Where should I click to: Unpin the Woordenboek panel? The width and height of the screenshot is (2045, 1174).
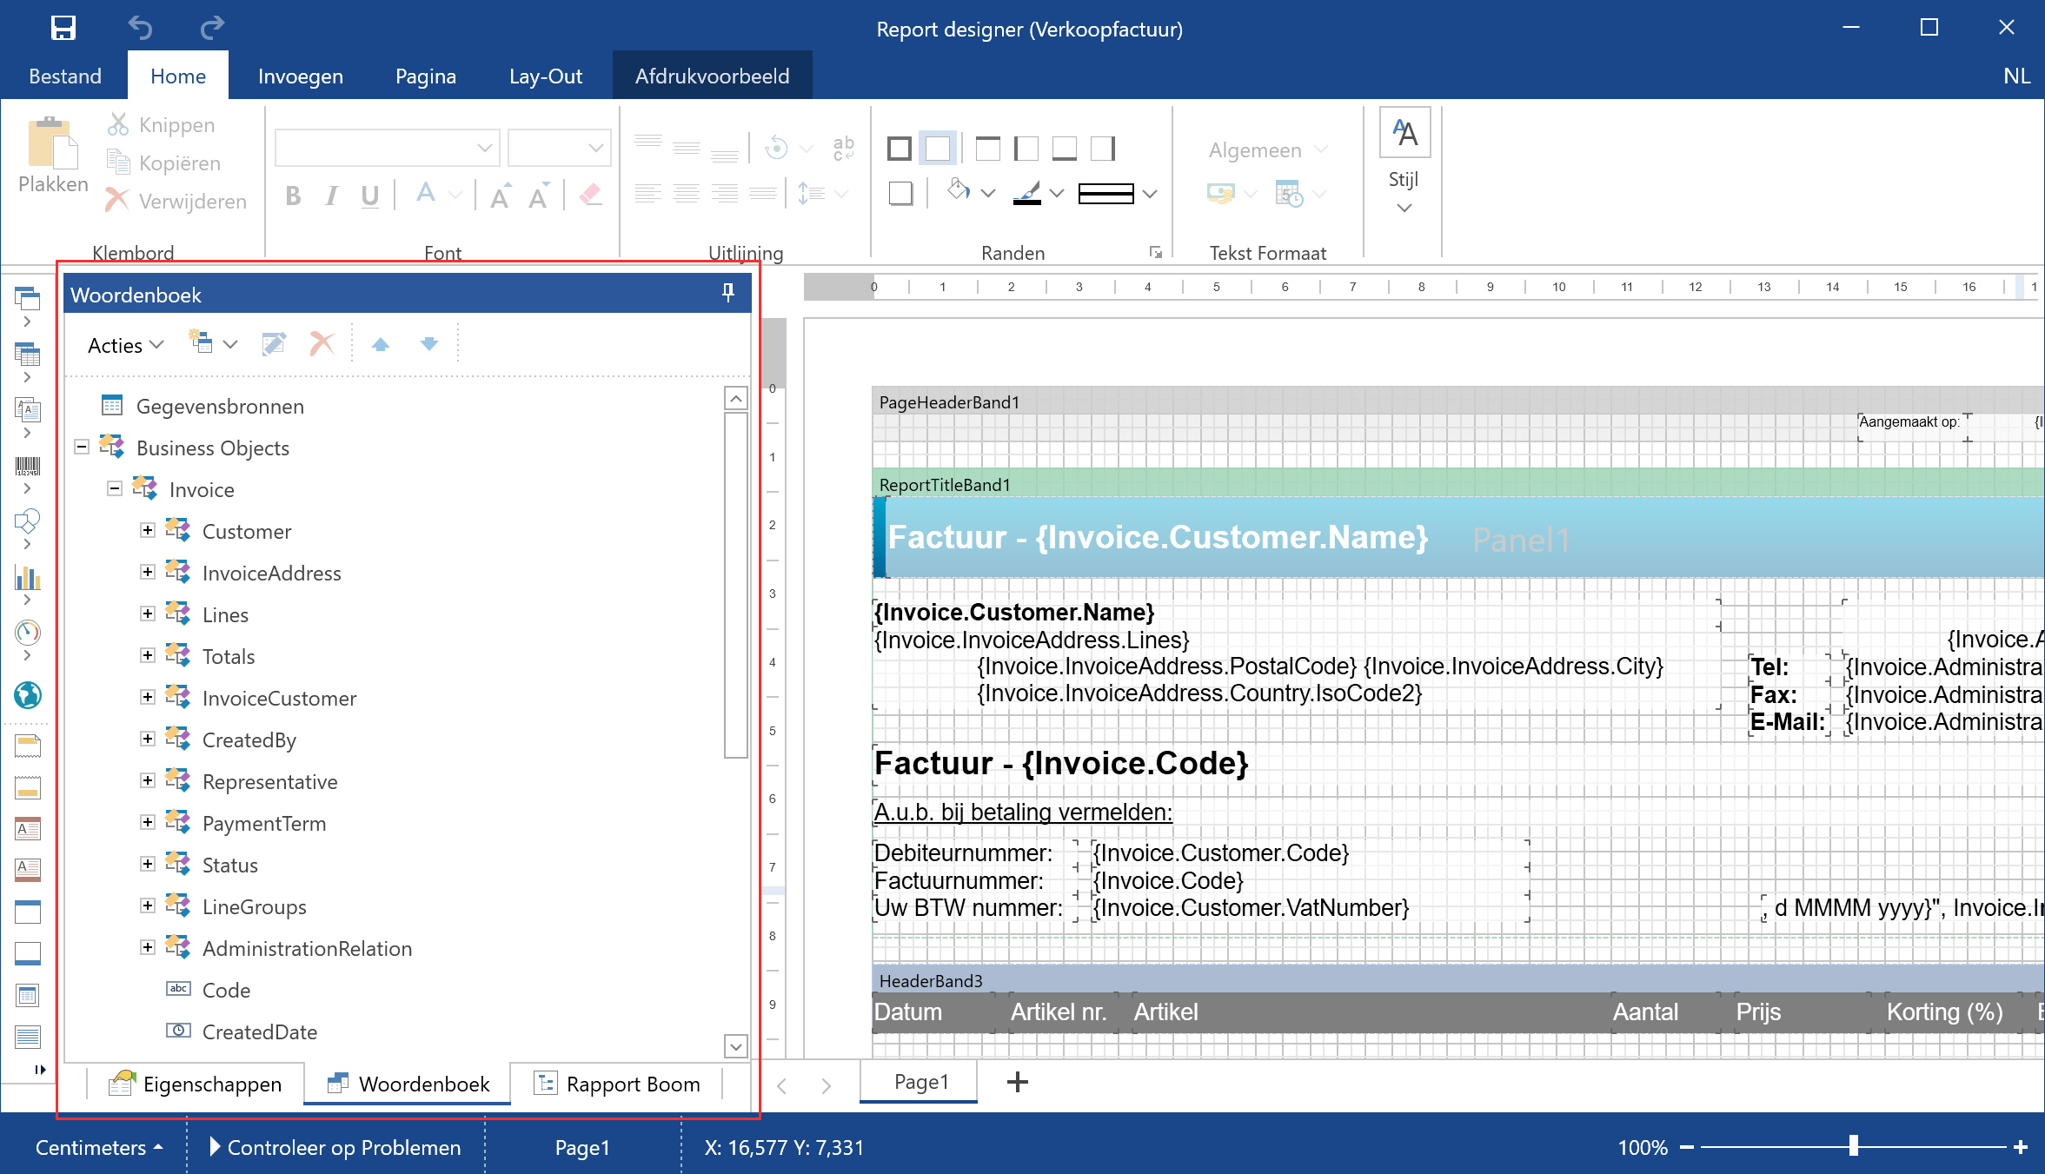(x=727, y=294)
